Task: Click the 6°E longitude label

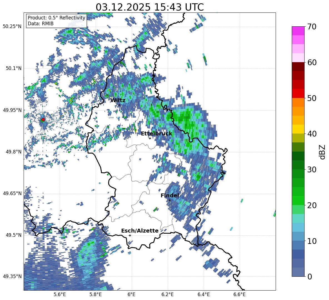Action: (x=131, y=294)
